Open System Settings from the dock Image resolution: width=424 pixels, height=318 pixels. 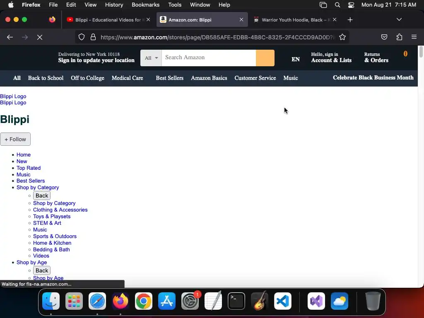pyautogui.click(x=190, y=301)
